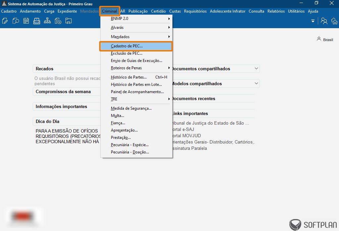The image size is (339, 231).
Task: Open the Assinatura Paralela link
Action: 190,148
